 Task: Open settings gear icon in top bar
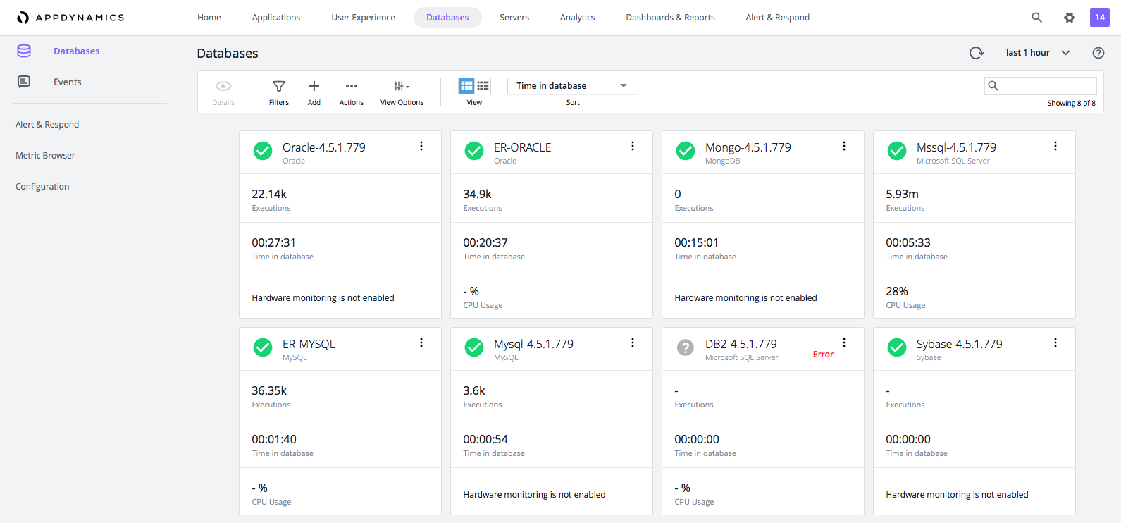click(1070, 18)
